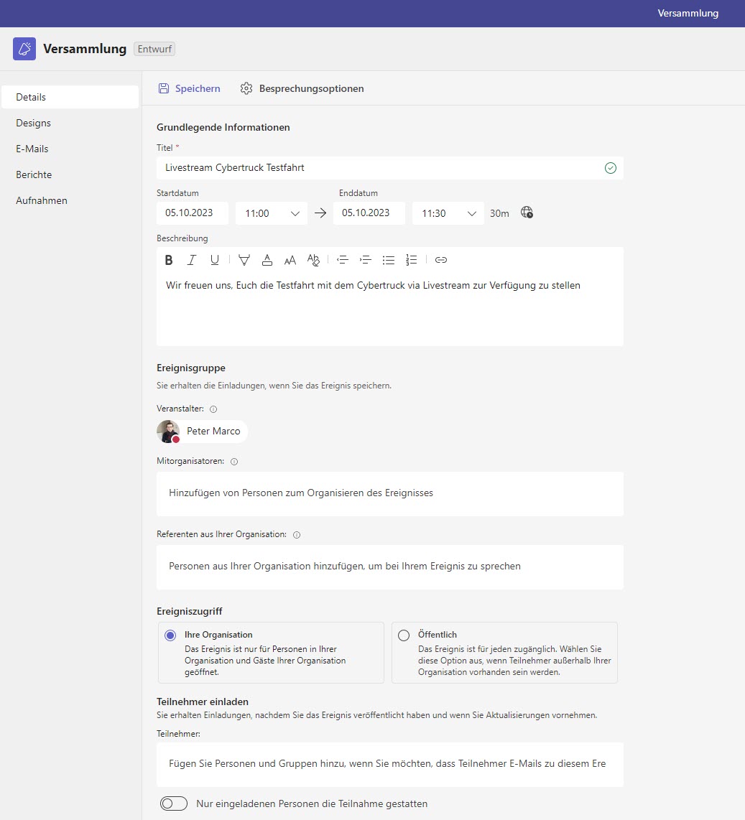
Task: Open the 11:00 start time dropdown
Action: tap(272, 213)
